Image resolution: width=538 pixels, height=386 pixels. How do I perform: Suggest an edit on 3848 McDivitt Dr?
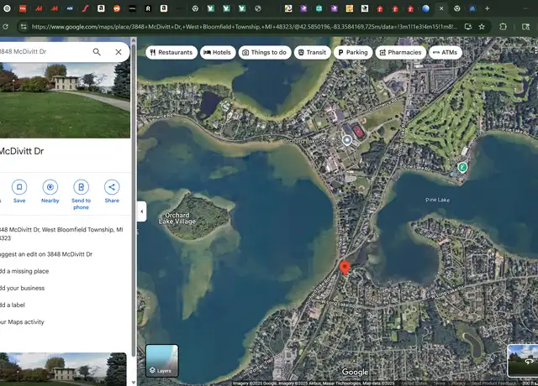[x=46, y=254]
